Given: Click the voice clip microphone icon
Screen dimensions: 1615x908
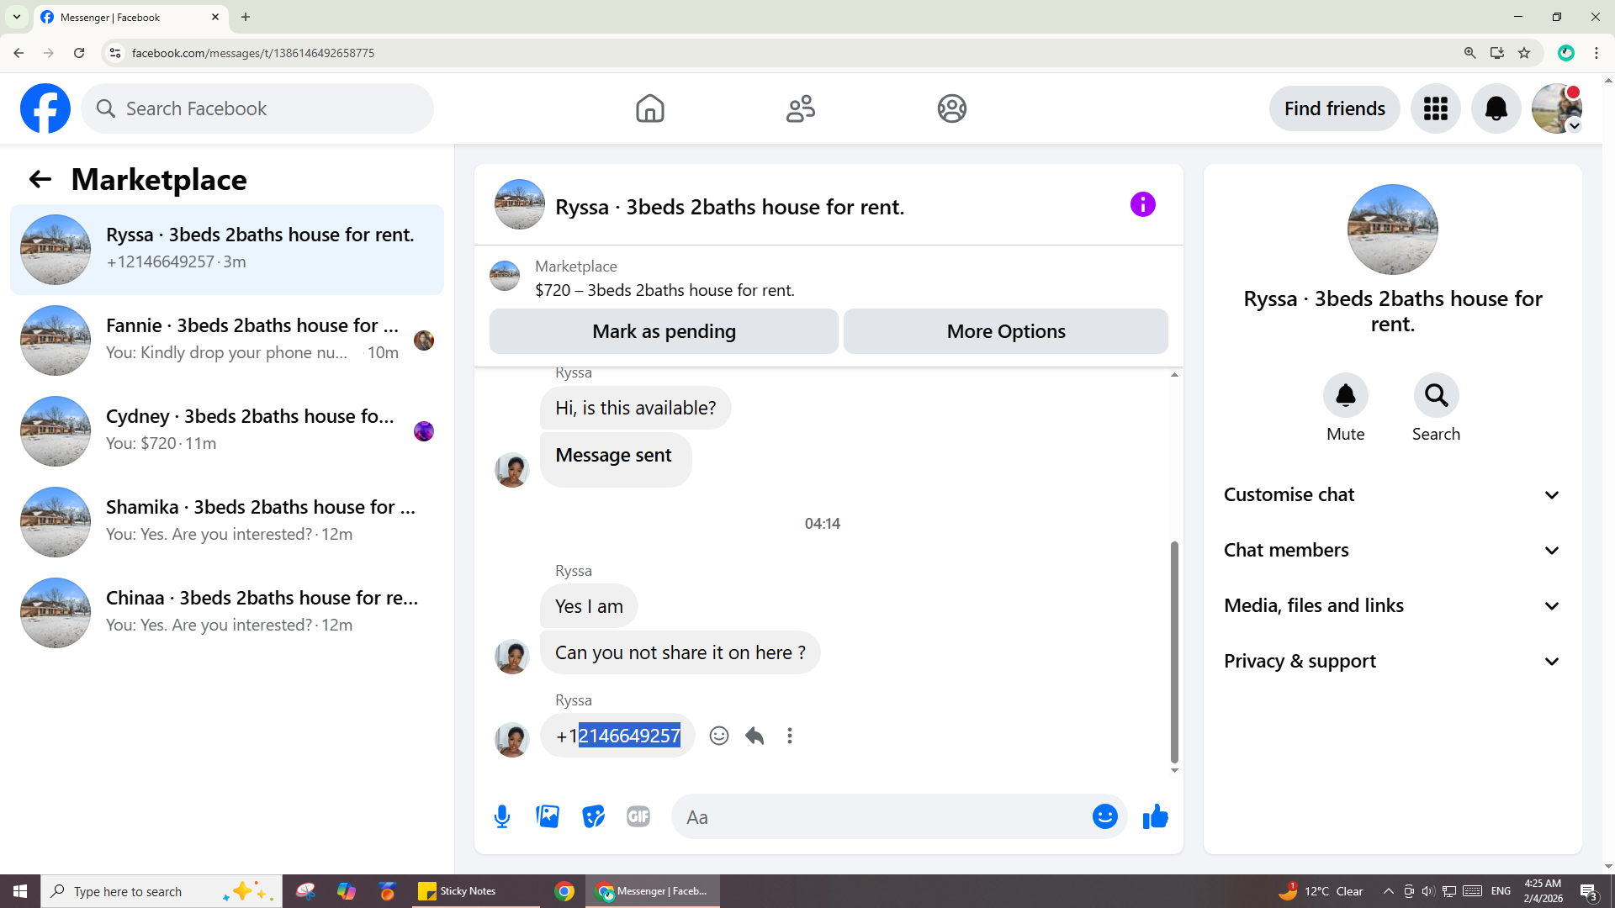Looking at the screenshot, I should [x=502, y=816].
